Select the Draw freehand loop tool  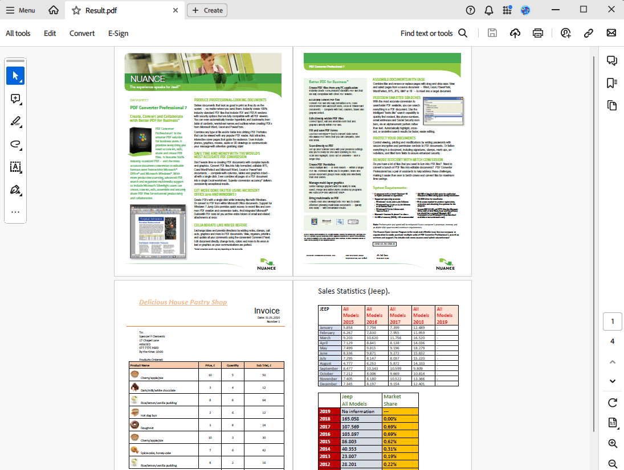click(x=15, y=144)
